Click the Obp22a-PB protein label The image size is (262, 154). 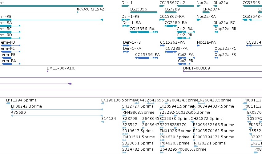tap(225, 55)
